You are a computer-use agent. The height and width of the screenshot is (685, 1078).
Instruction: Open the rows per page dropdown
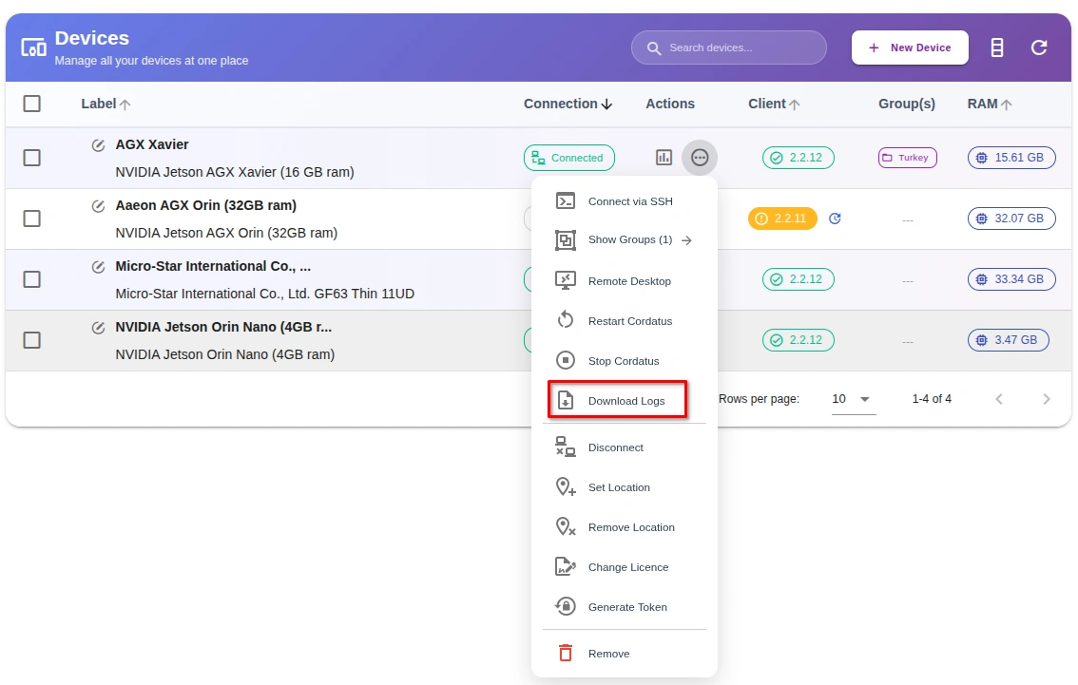point(853,399)
